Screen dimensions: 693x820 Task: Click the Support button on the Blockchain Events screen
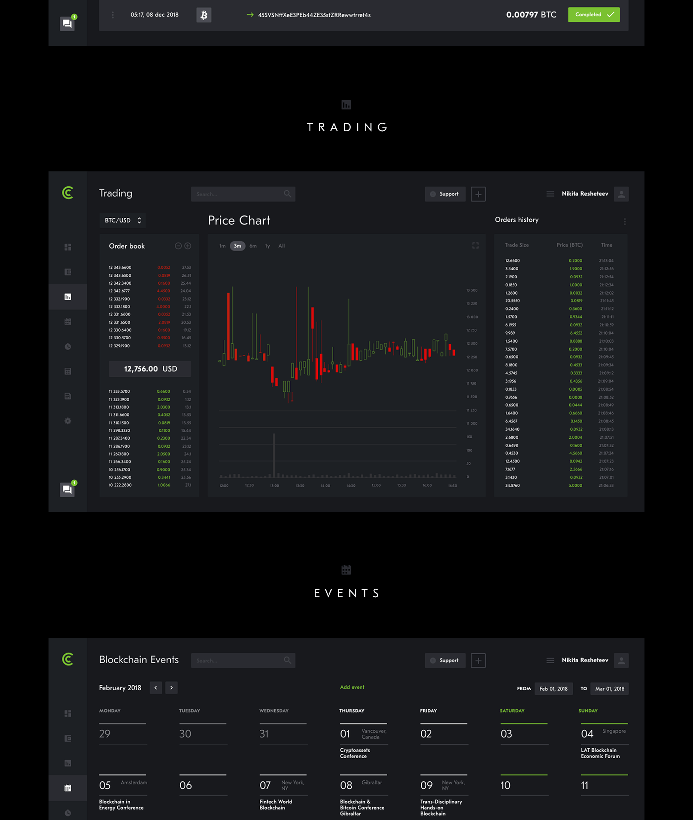pos(445,661)
